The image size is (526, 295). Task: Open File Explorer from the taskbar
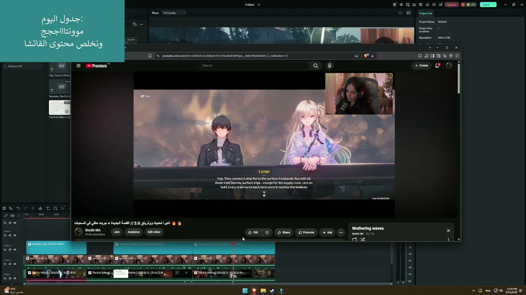pos(263,291)
